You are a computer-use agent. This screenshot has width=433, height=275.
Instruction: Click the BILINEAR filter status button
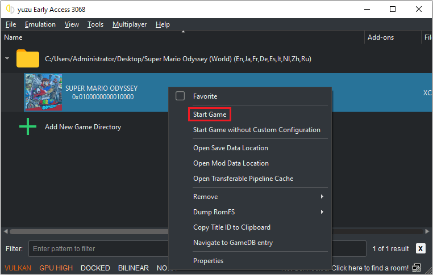pyautogui.click(x=133, y=268)
